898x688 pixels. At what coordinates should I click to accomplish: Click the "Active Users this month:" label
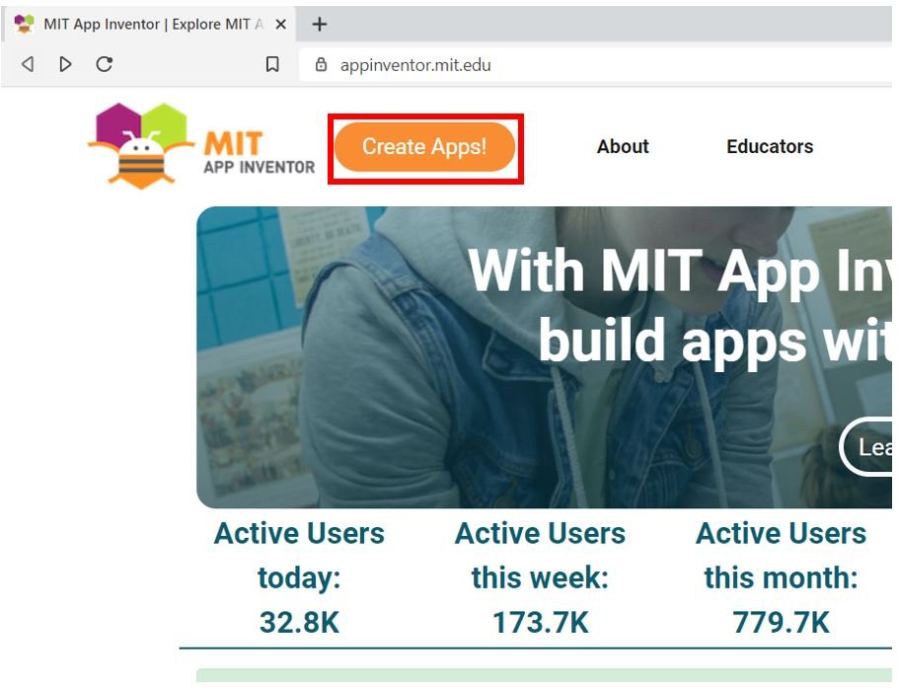pos(782,555)
